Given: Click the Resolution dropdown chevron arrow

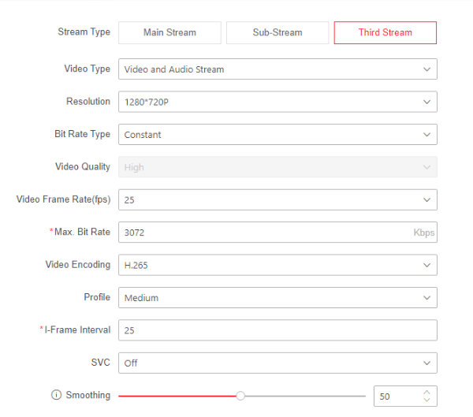Looking at the screenshot, I should (426, 102).
